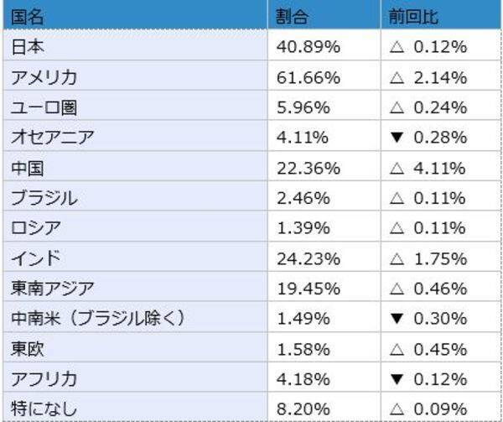
Task: Click the down triangle in the アフリカ row
Action: (x=398, y=379)
